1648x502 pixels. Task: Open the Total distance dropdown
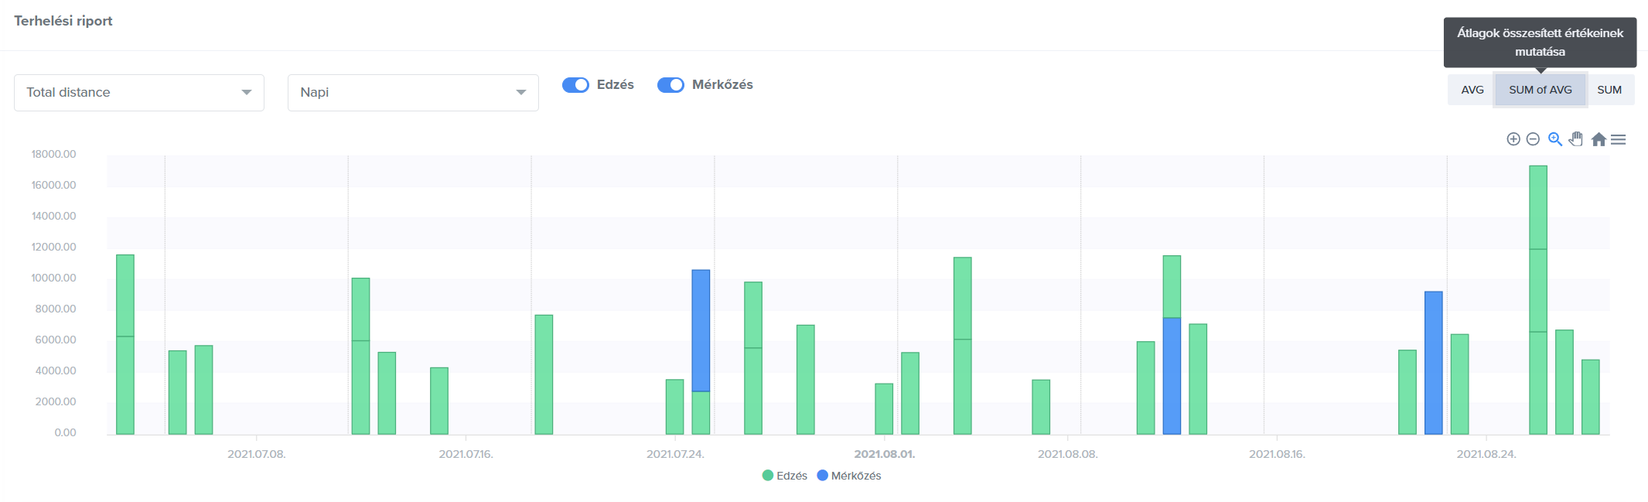[139, 93]
